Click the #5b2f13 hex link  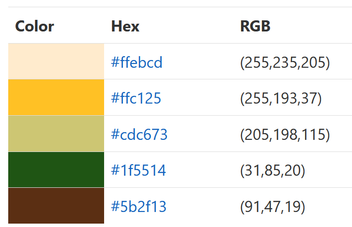coord(138,207)
